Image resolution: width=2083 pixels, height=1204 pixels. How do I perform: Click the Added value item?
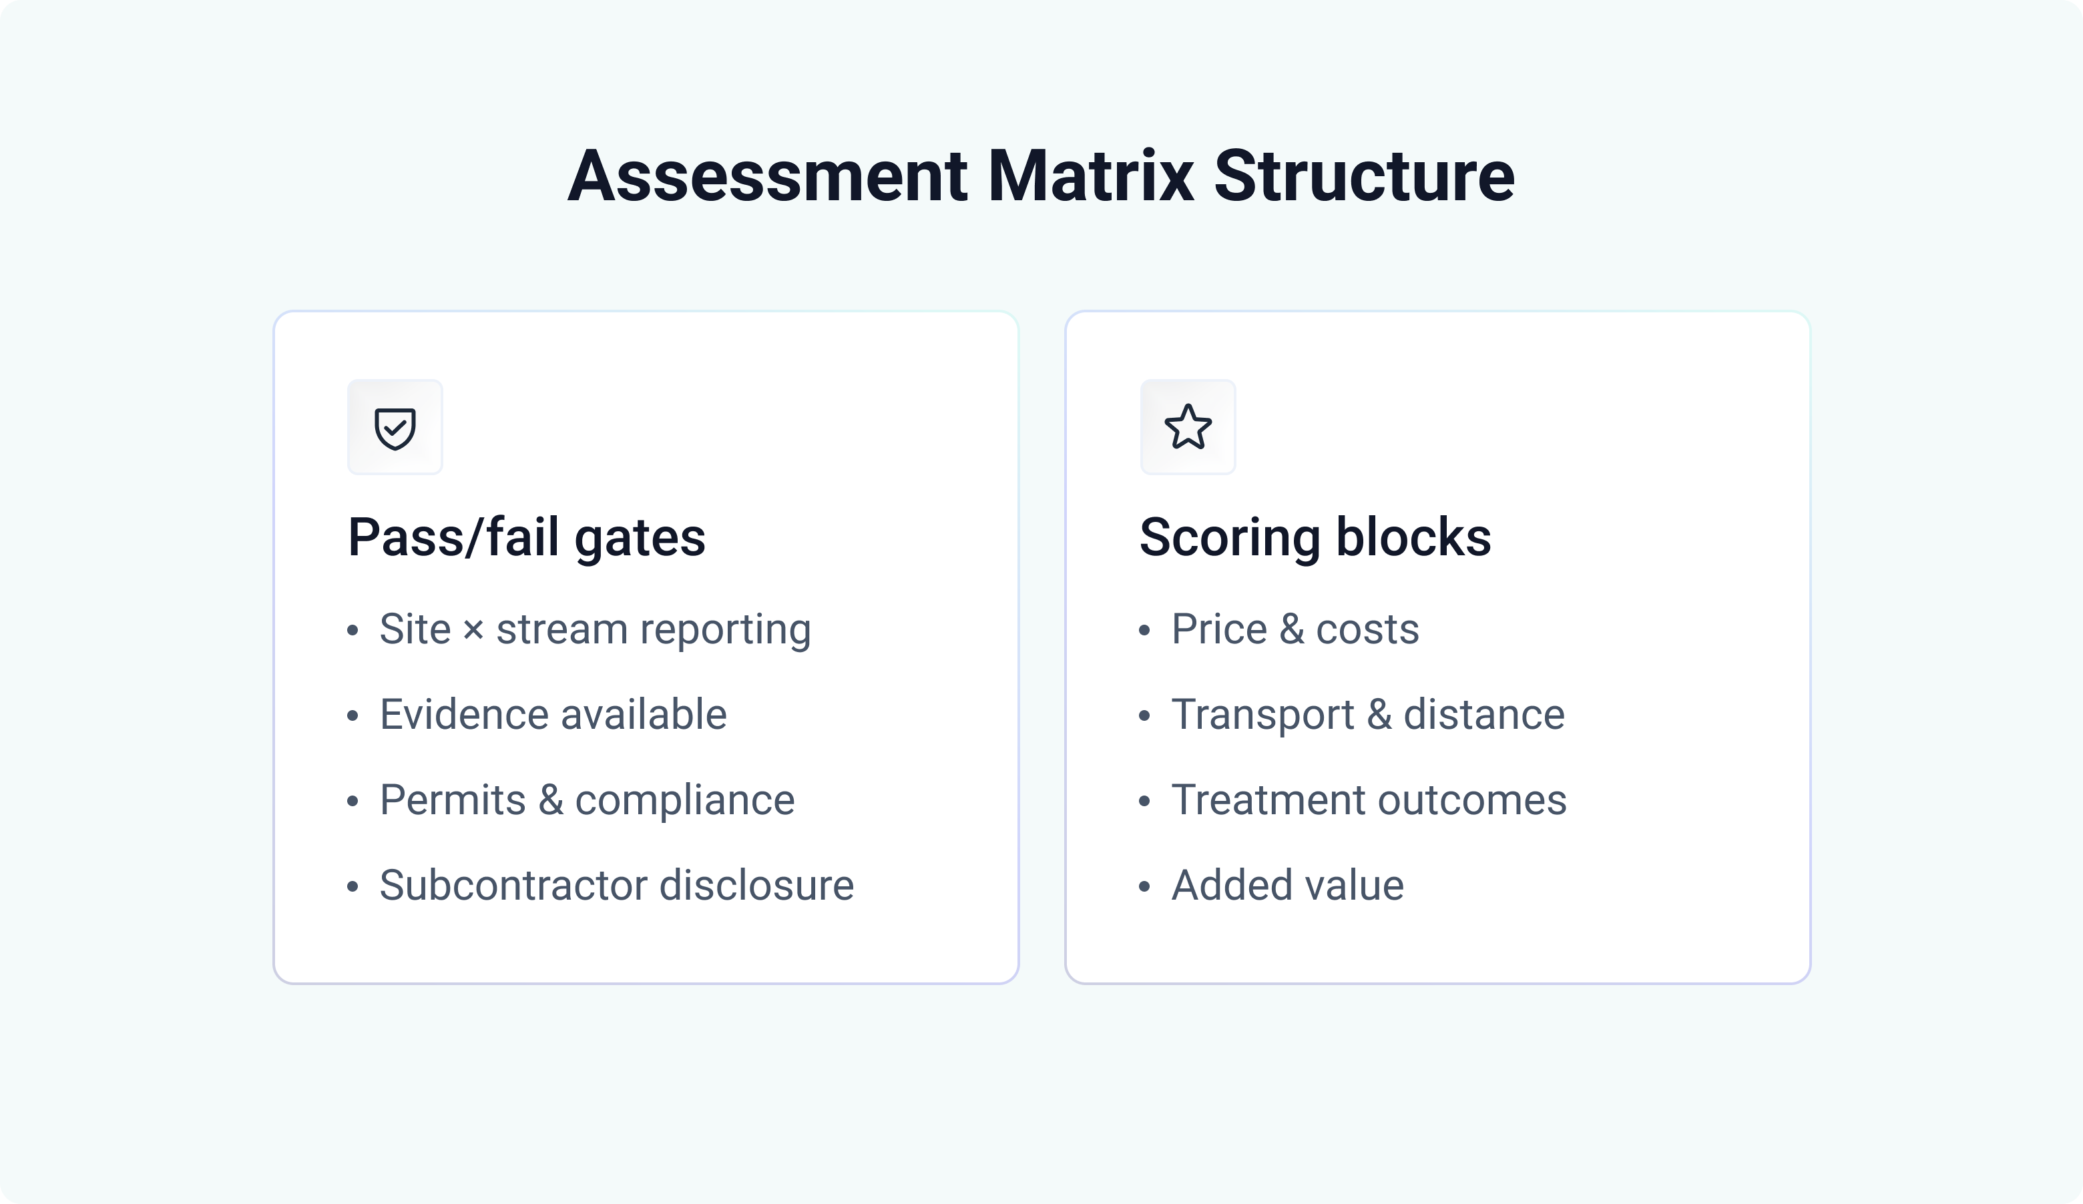click(x=1288, y=886)
